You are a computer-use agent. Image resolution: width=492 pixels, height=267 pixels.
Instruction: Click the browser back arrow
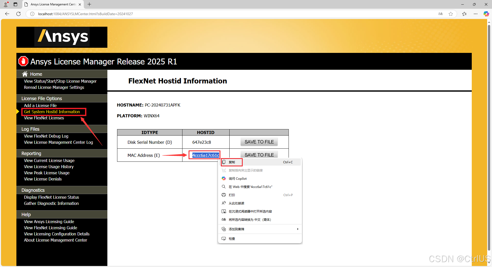[7, 14]
